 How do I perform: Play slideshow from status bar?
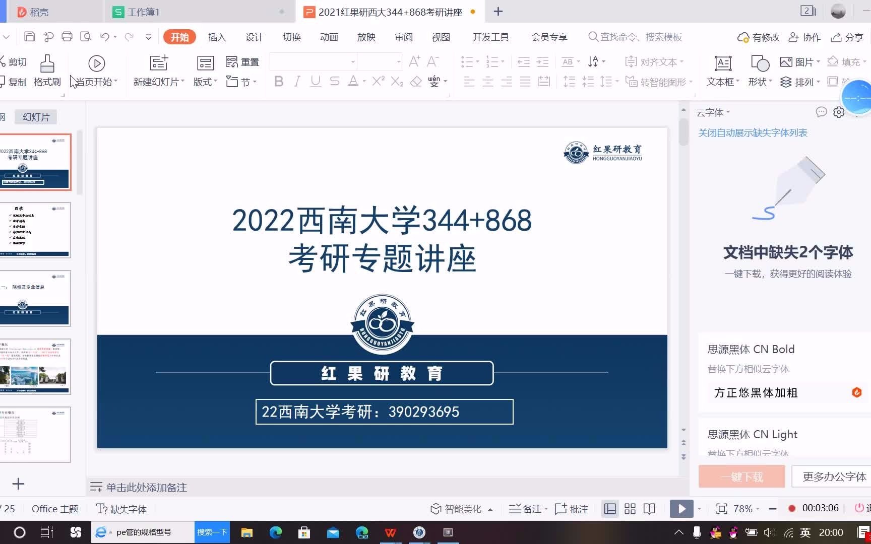[x=681, y=509]
